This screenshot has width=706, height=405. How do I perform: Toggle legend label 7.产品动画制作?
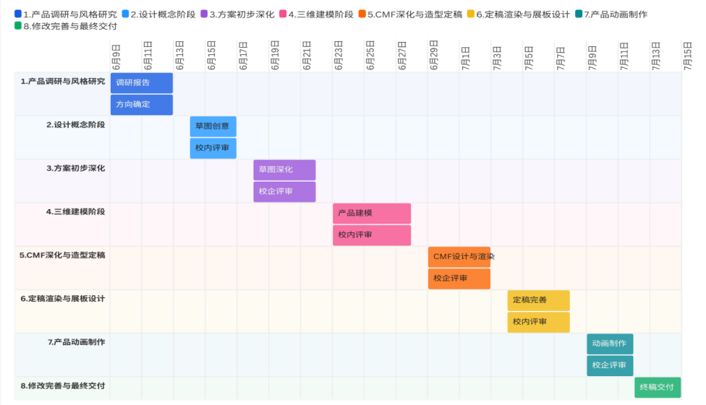point(616,14)
